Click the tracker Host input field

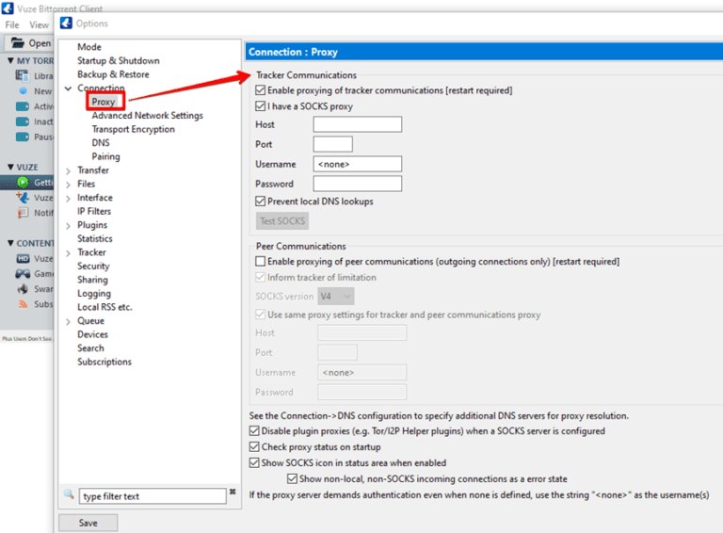(357, 124)
